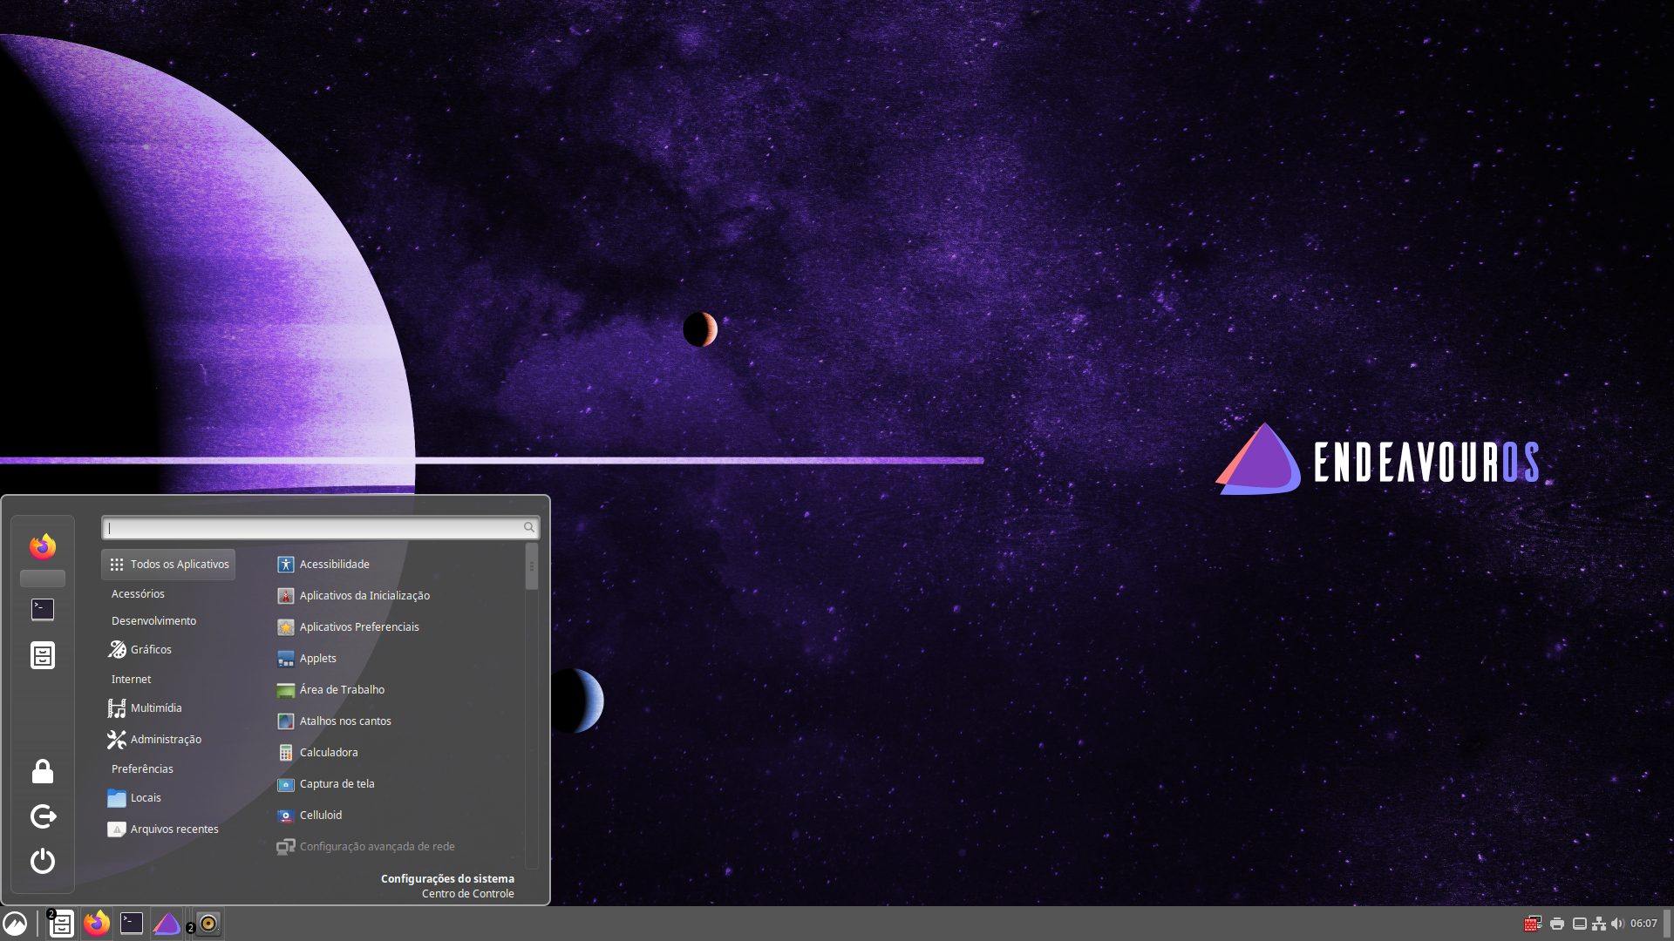Expand the Preferências category
The image size is (1674, 941).
tap(142, 768)
